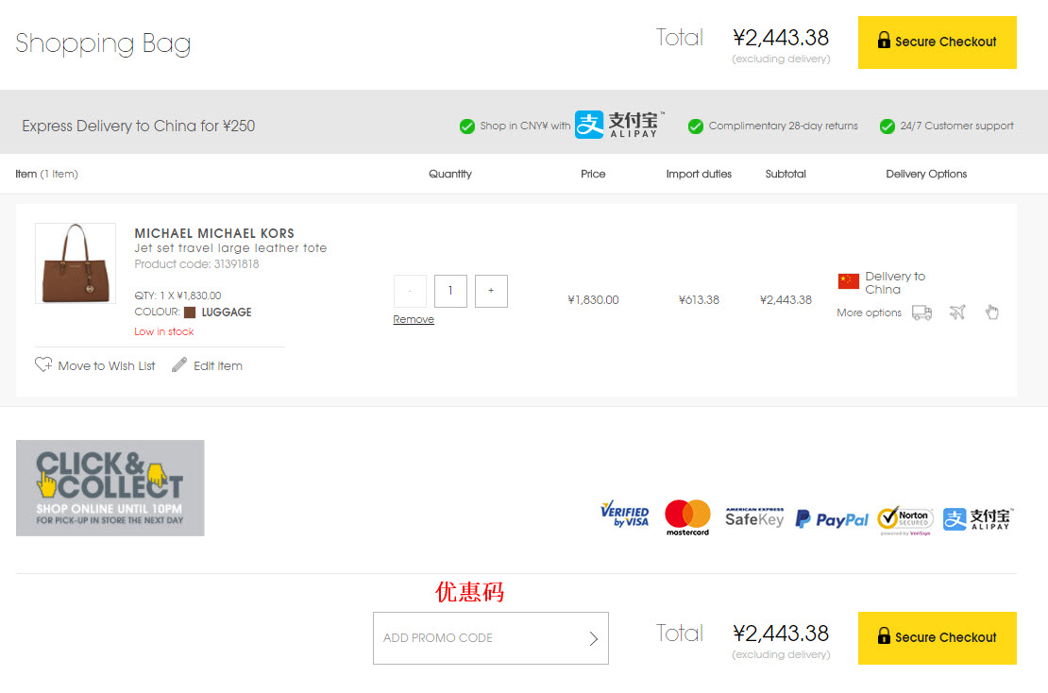
Task: Click the Norton Secured badge
Action: click(x=905, y=520)
